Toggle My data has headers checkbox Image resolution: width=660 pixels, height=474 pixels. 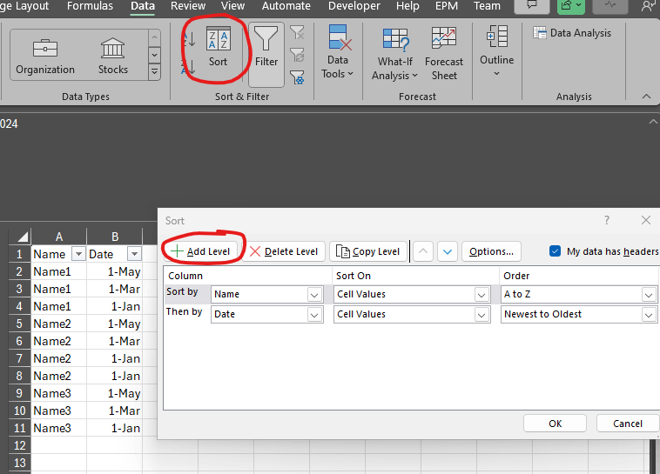pyautogui.click(x=555, y=251)
